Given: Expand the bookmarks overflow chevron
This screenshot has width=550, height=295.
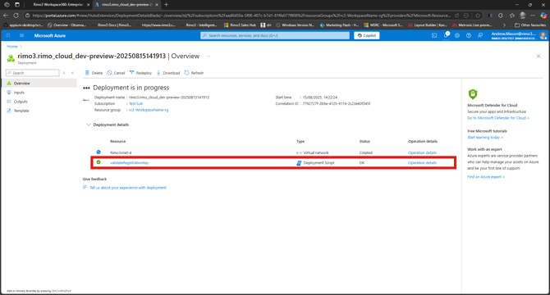Looking at the screenshot, I should point(504,25).
